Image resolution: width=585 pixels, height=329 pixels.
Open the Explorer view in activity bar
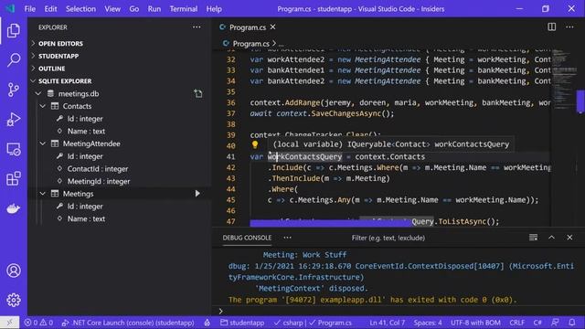click(x=14, y=30)
